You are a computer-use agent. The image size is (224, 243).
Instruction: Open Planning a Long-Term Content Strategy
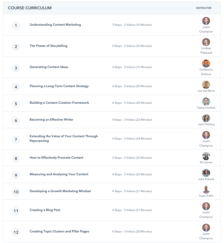pyautogui.click(x=59, y=86)
